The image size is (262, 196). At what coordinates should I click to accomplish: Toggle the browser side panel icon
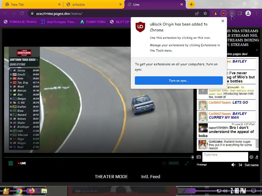point(240,14)
